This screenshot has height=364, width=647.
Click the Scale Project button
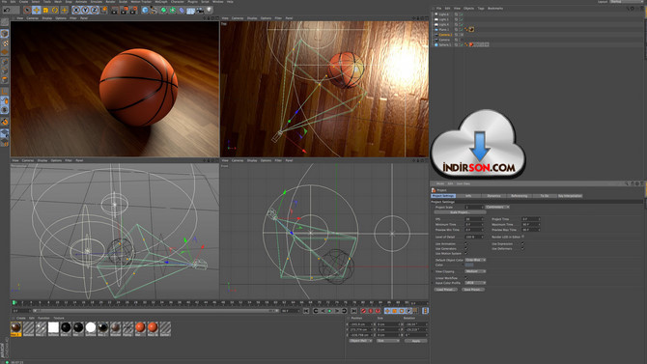[x=460, y=212]
